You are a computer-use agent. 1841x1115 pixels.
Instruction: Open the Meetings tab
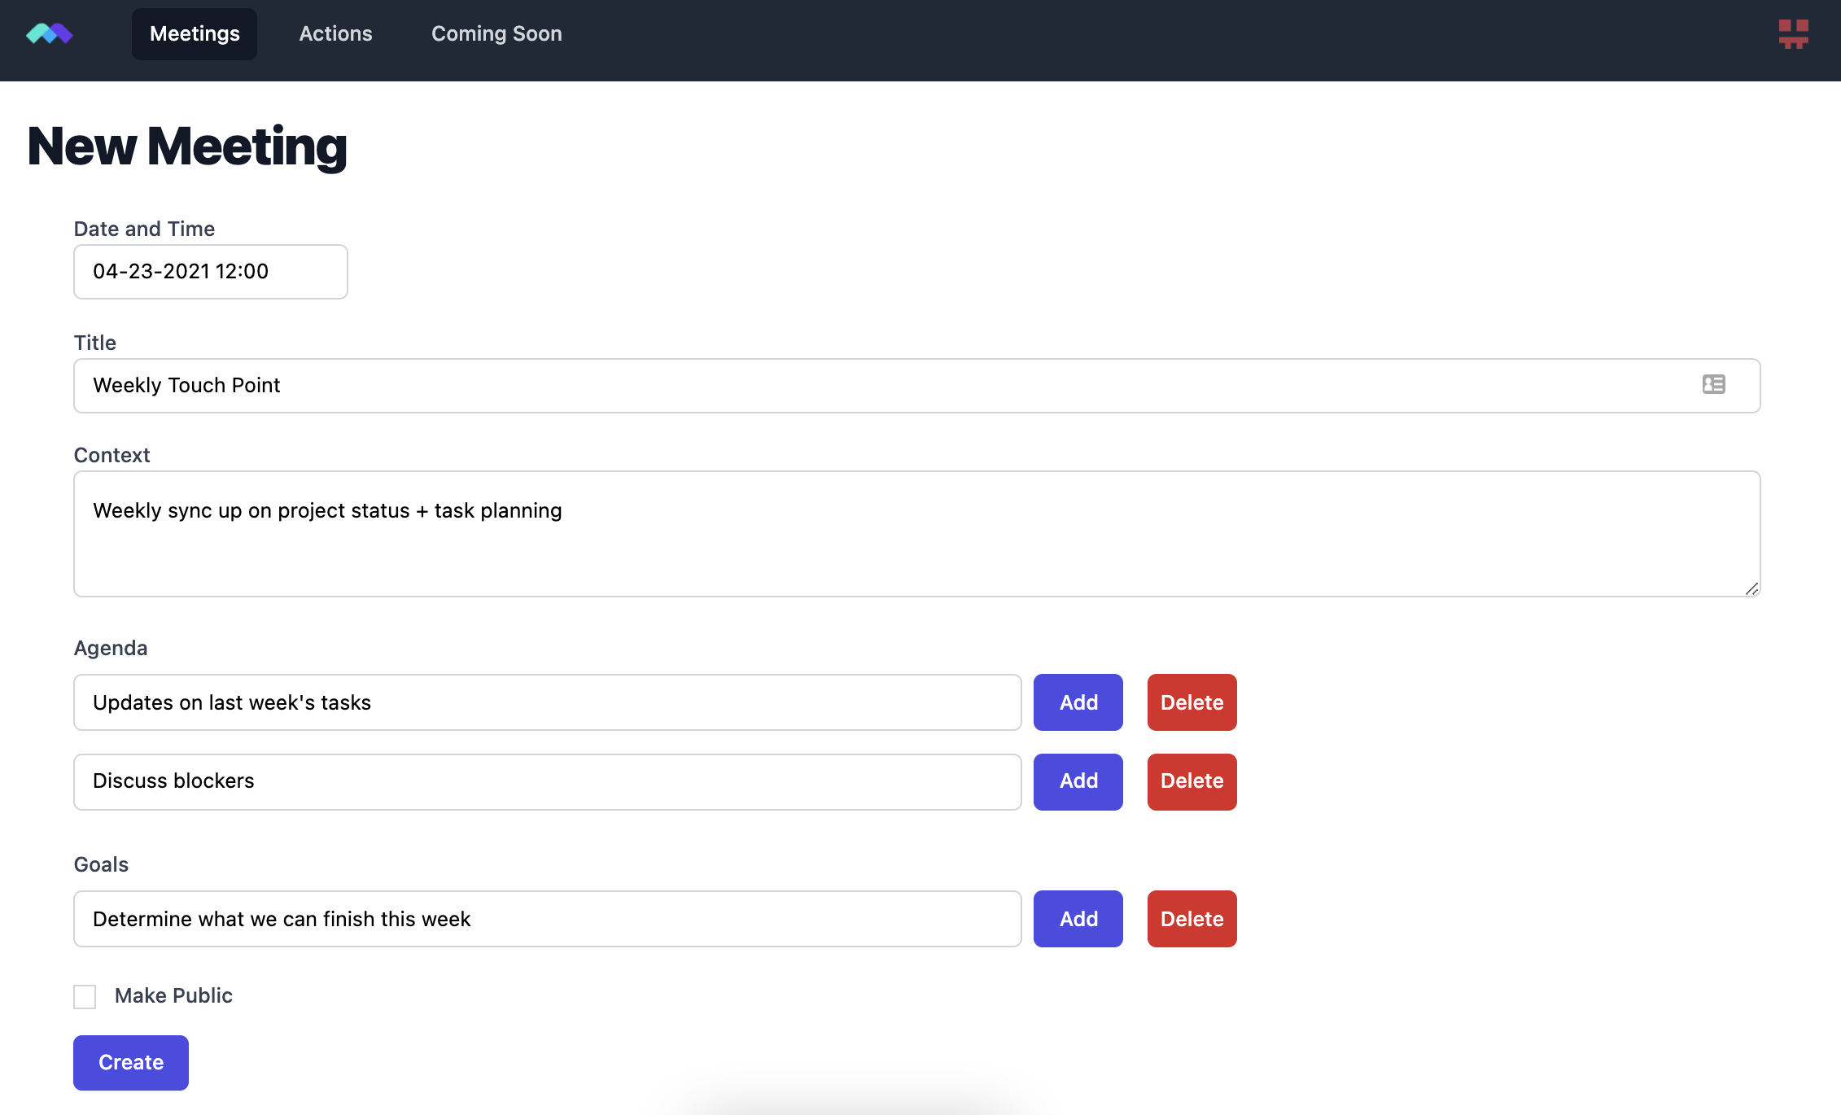[195, 34]
